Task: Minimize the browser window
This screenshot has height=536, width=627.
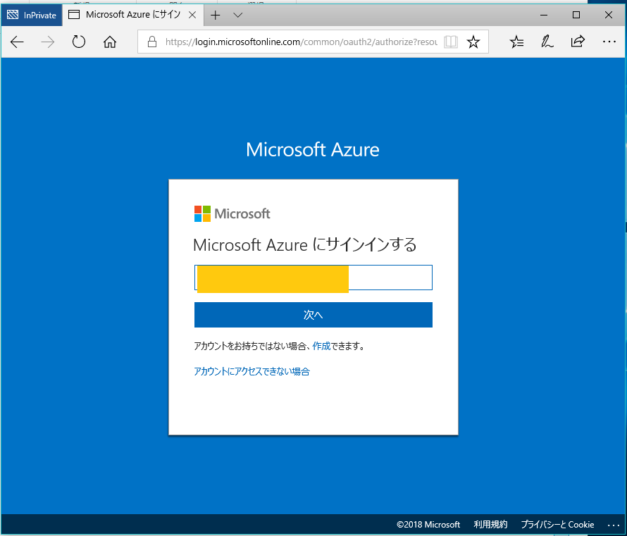Action: [544, 15]
